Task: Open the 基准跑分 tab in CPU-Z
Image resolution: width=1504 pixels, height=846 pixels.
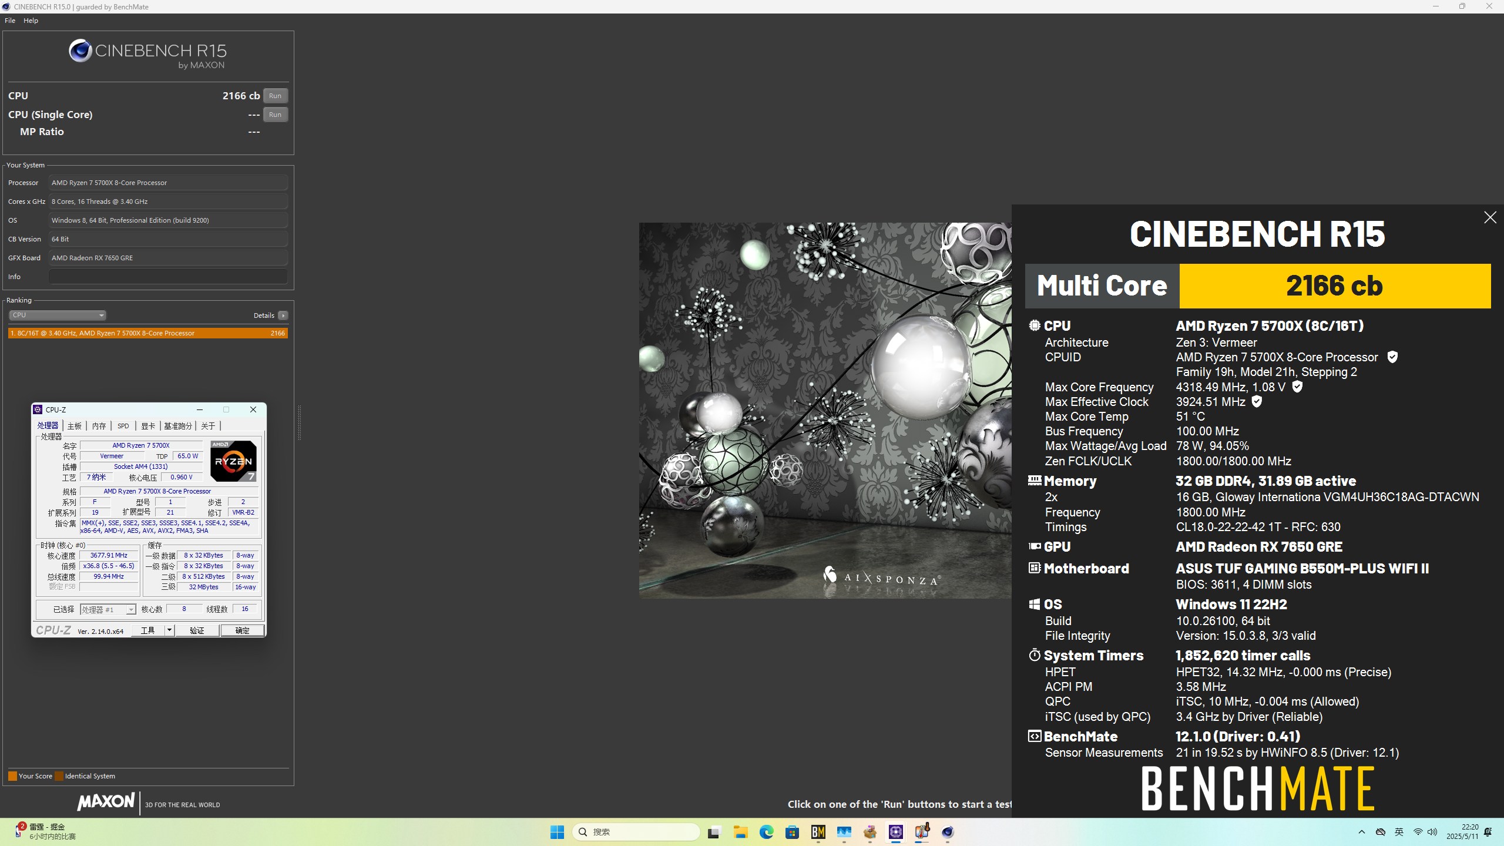Action: coord(178,426)
